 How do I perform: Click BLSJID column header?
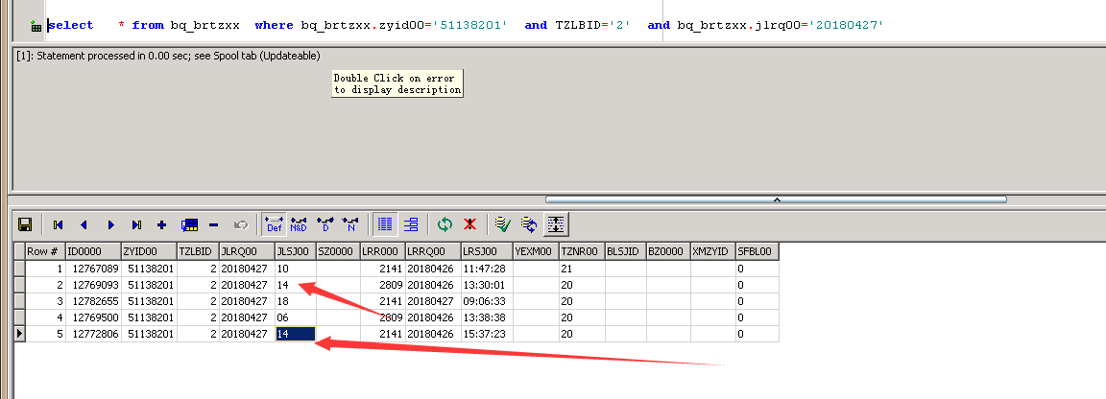click(x=625, y=251)
